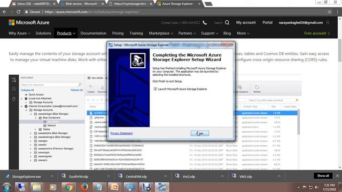This screenshot has width=342, height=192.
Task: Click the phone icon beside Contact Sales
Action: coord(205,22)
